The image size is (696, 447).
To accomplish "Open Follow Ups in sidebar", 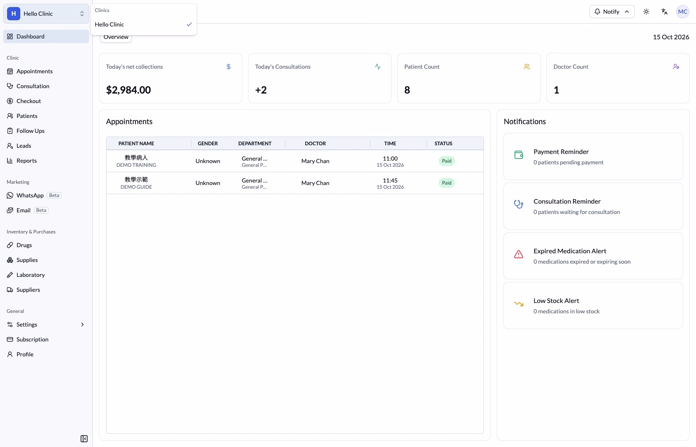I will [x=46, y=131].
